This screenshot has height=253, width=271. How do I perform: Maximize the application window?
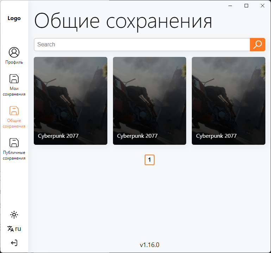pos(246,6)
